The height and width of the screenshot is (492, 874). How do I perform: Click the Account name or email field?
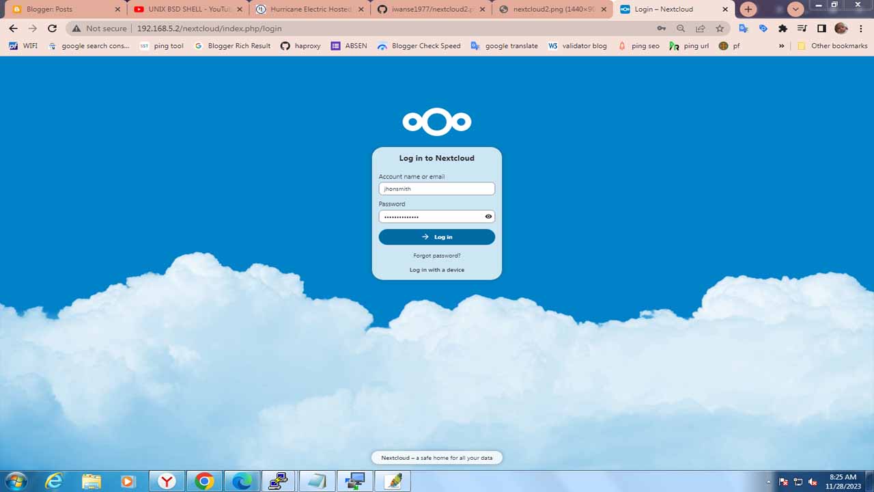pos(436,188)
